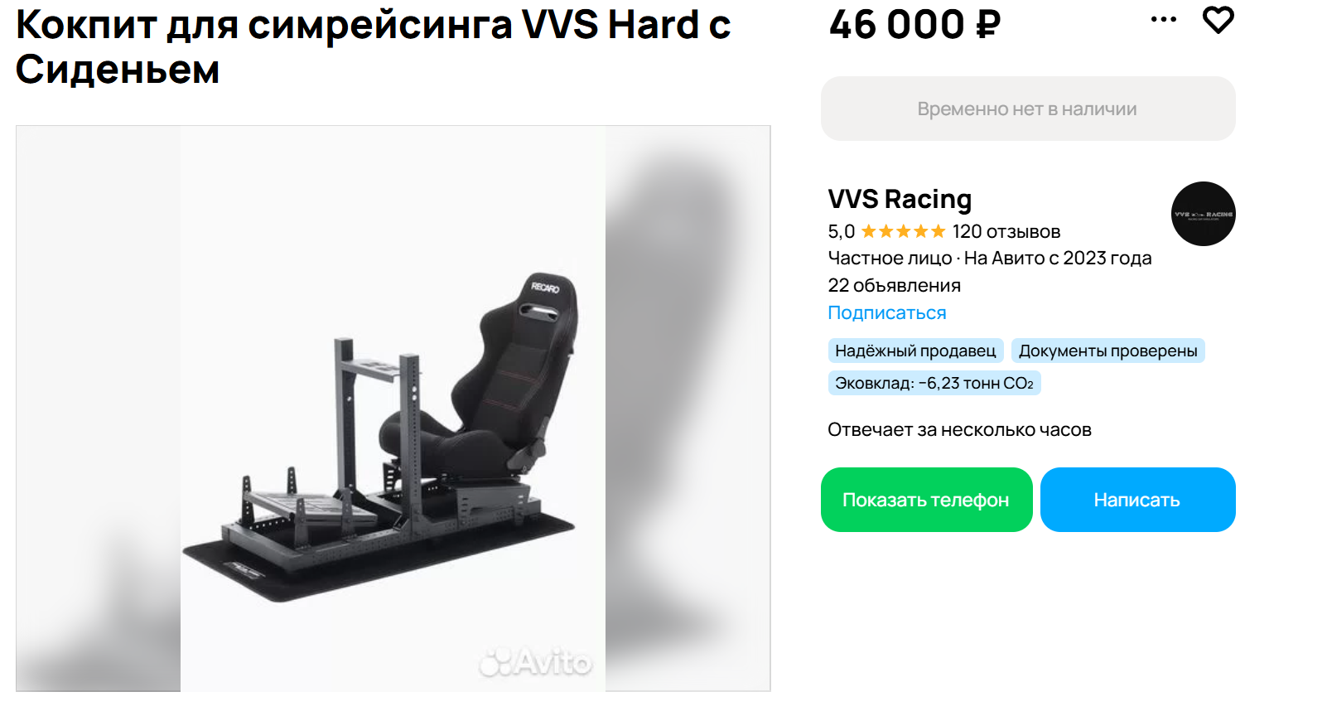Click the Временно нет в наличии button
Screen dimensions: 1327x716
[x=1028, y=109]
